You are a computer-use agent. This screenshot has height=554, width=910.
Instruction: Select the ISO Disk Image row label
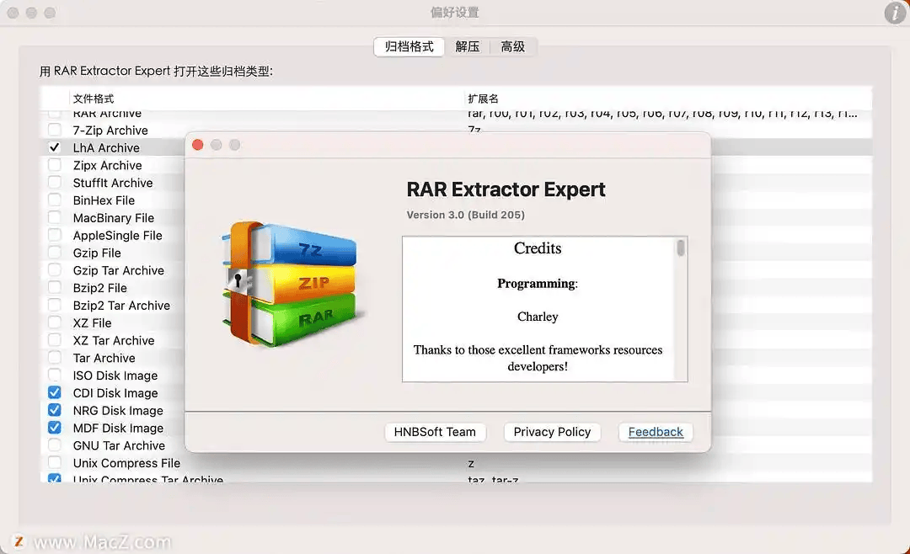point(115,376)
